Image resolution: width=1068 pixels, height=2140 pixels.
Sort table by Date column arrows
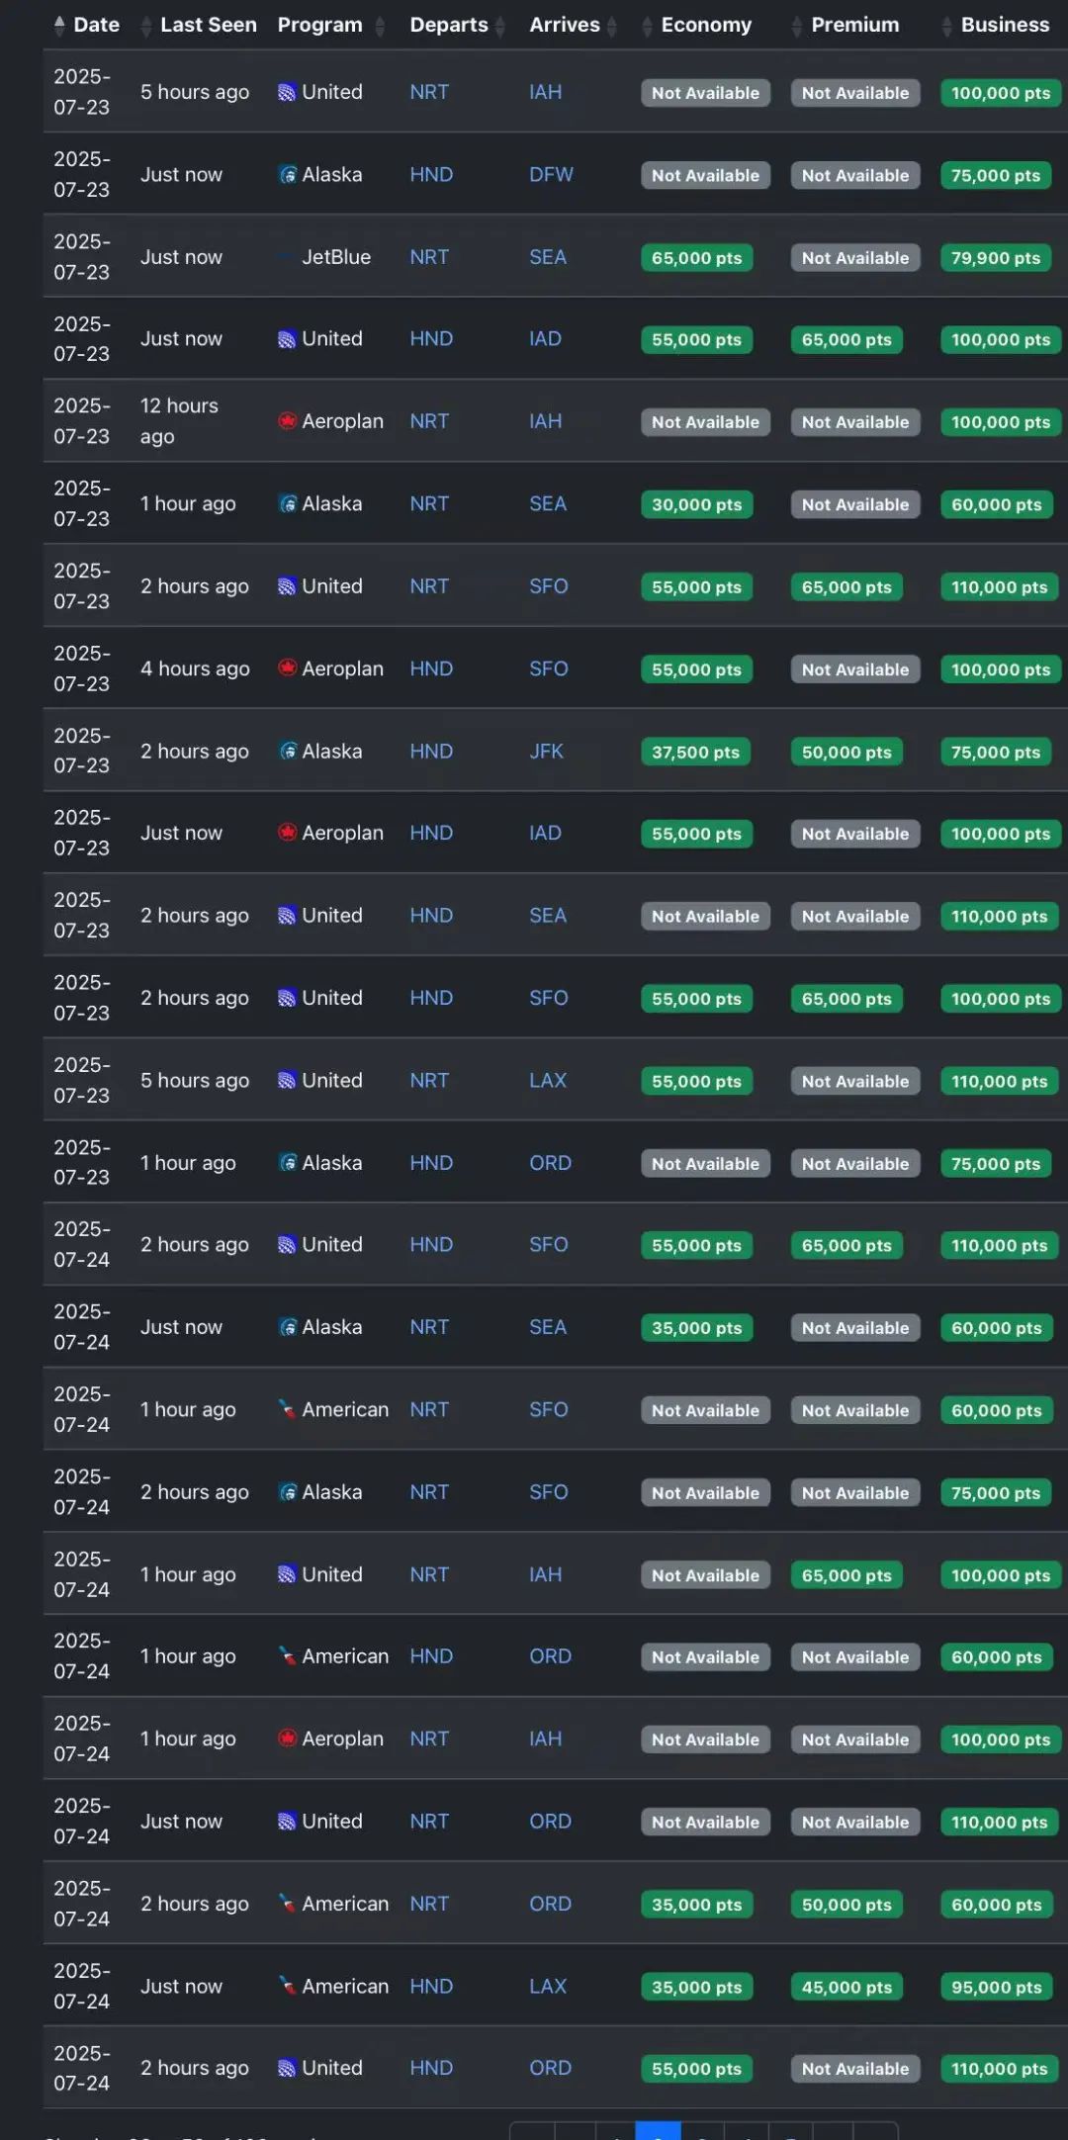[x=59, y=25]
